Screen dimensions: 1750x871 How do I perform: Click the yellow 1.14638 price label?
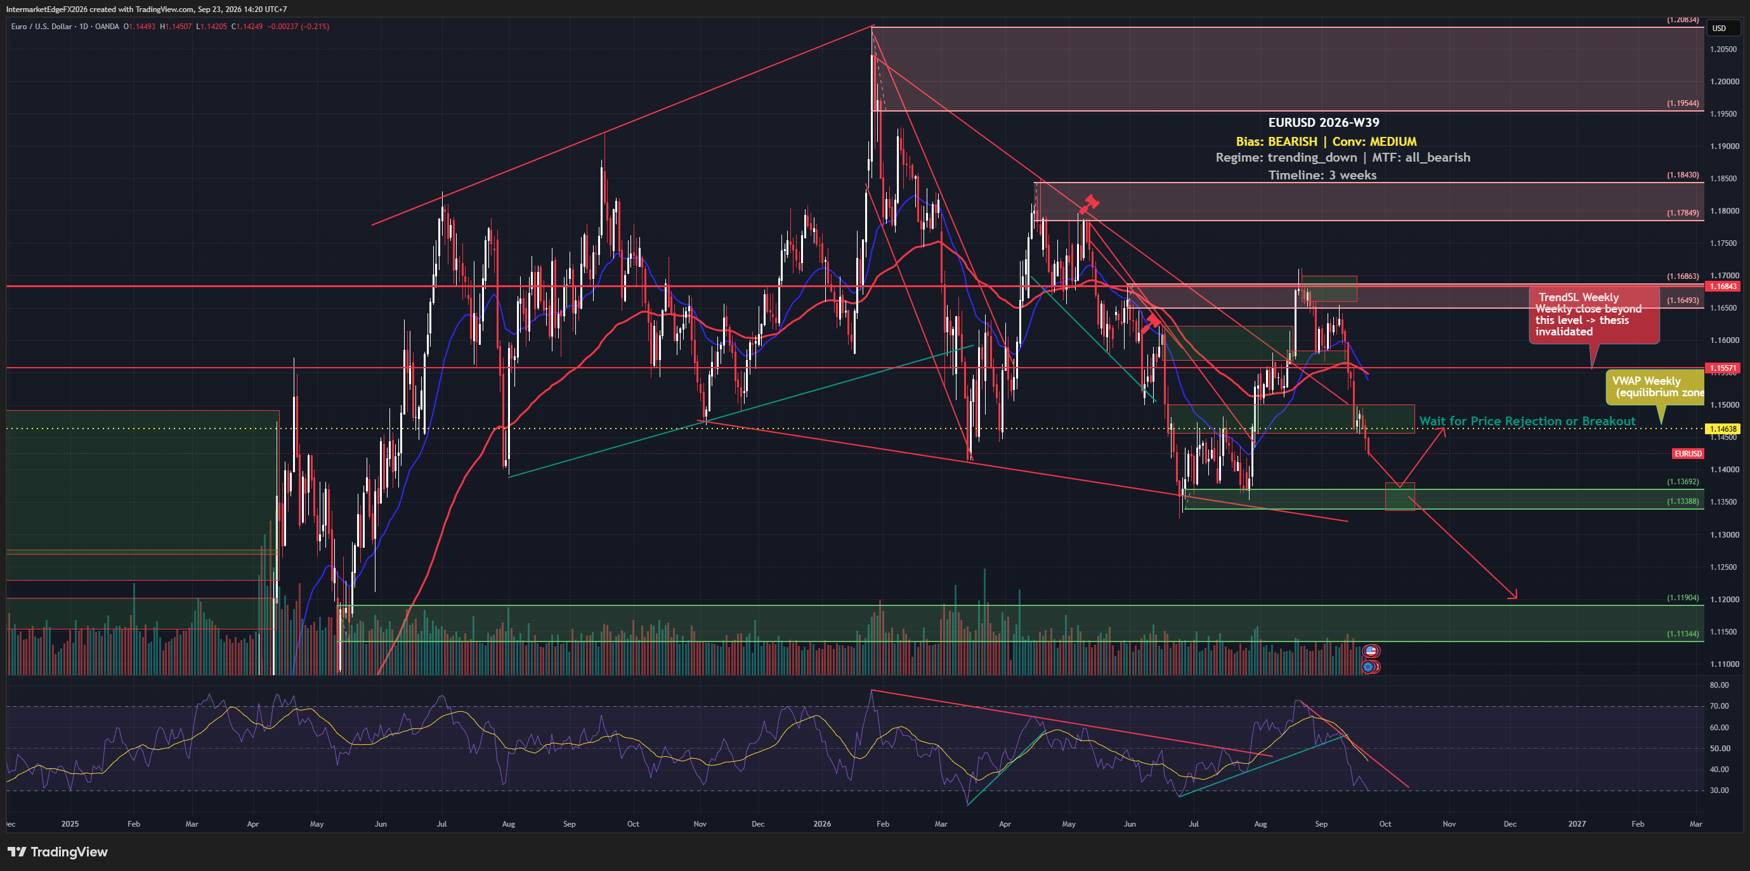(1723, 429)
